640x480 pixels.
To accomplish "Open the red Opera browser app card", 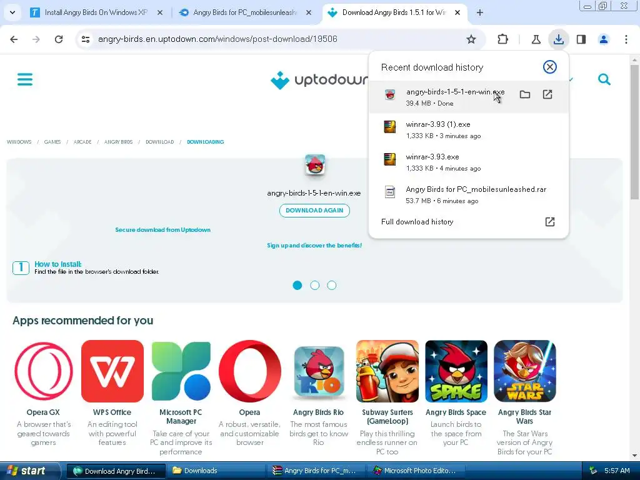I will (x=250, y=394).
